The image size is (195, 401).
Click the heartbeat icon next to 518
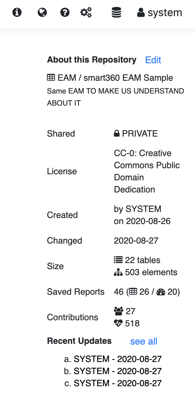118,324
